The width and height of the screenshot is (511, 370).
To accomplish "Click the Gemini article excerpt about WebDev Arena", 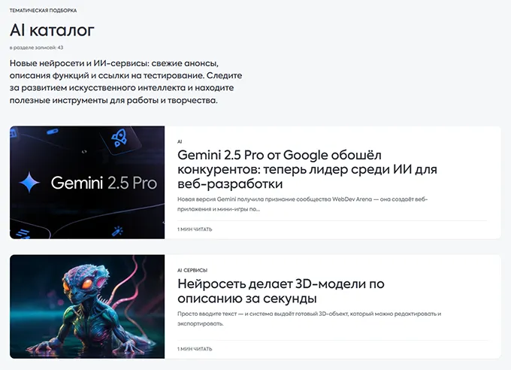I will tap(302, 205).
